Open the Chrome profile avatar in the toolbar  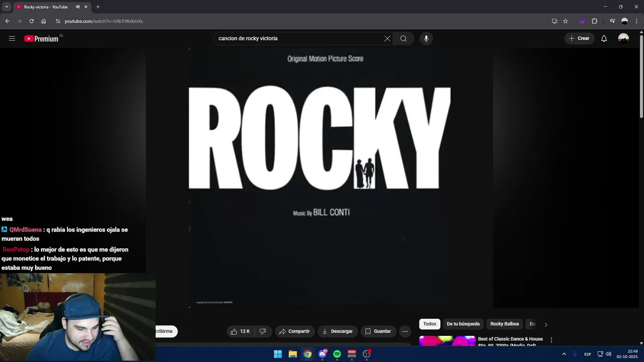tap(624, 21)
